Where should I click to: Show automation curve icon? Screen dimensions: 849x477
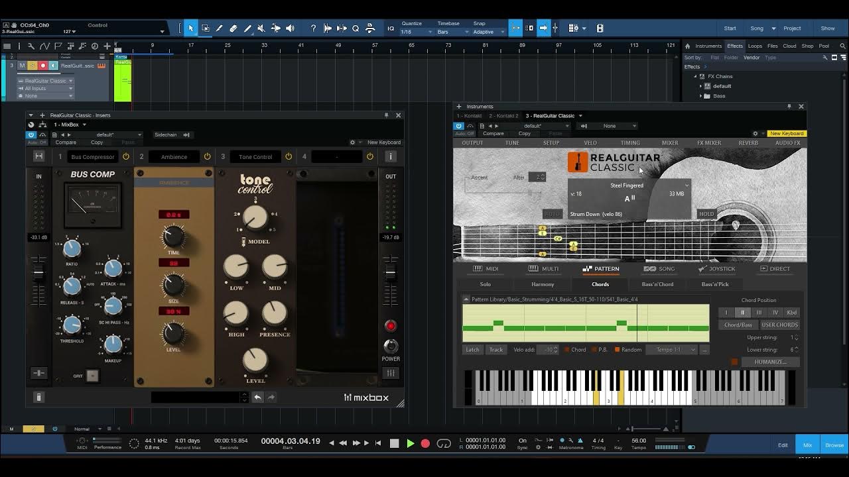pos(44,46)
